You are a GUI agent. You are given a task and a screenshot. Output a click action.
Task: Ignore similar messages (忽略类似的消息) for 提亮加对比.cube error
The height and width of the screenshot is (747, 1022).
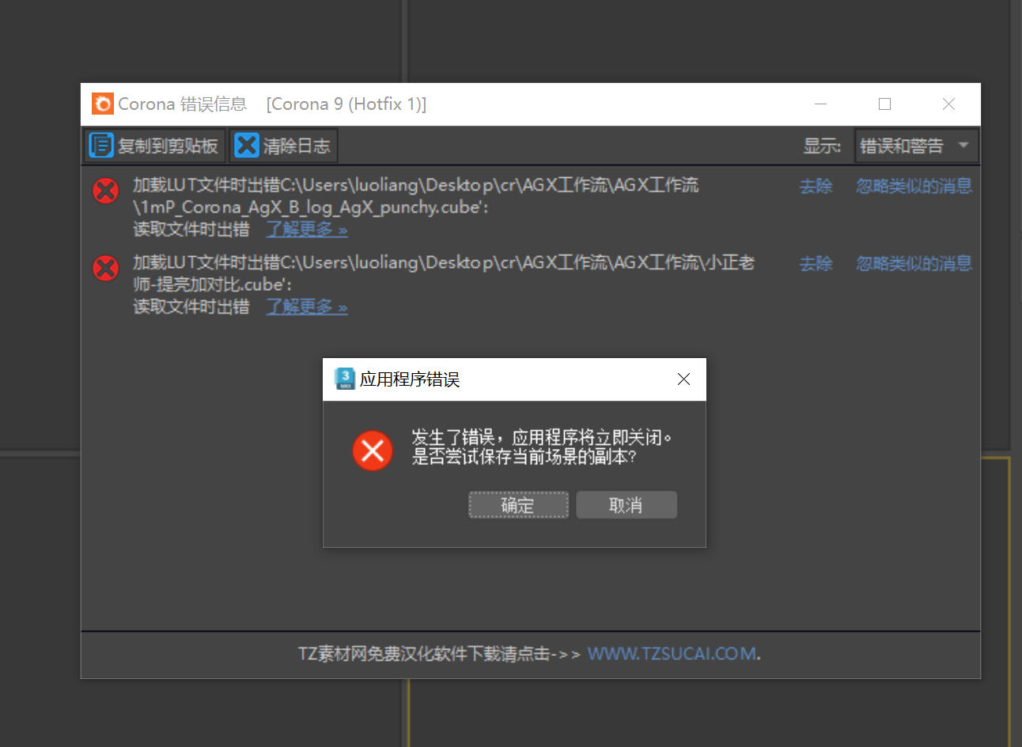(914, 263)
